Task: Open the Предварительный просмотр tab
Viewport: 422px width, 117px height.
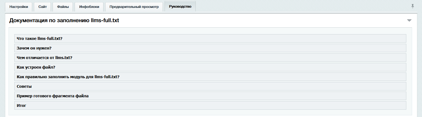Action: [x=134, y=7]
